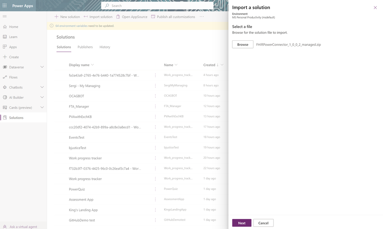The width and height of the screenshot is (383, 229).
Task: Select the GitHubDemo test solution
Action: click(x=82, y=220)
